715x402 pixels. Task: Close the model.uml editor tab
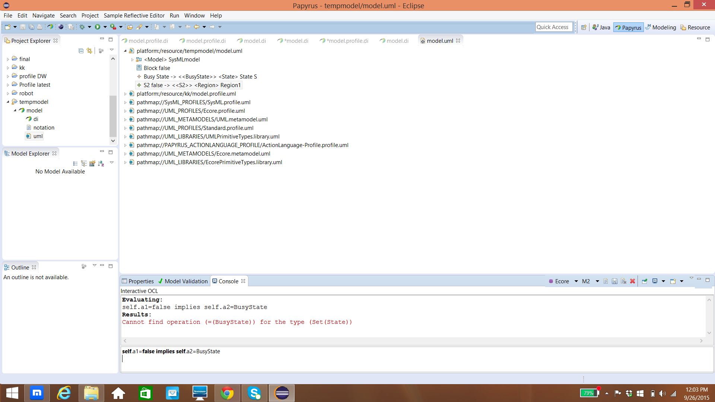(458, 41)
